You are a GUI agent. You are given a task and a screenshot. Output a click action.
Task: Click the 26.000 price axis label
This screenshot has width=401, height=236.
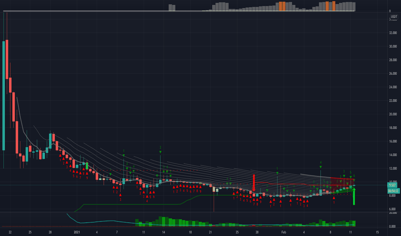393,73
